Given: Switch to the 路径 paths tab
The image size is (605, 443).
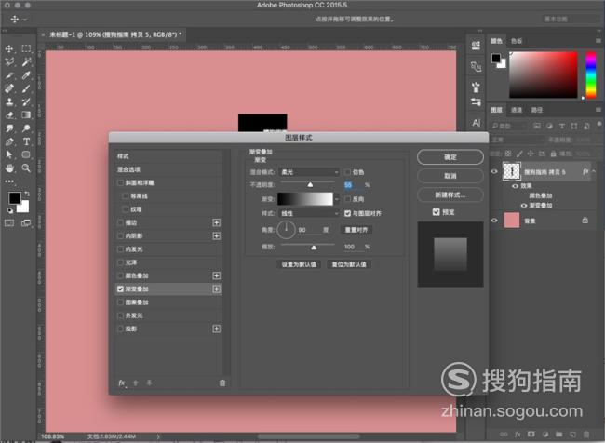Looking at the screenshot, I should coord(537,110).
